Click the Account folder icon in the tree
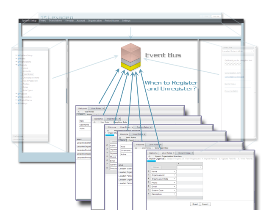The height and width of the screenshot is (210, 266). [x=19, y=94]
